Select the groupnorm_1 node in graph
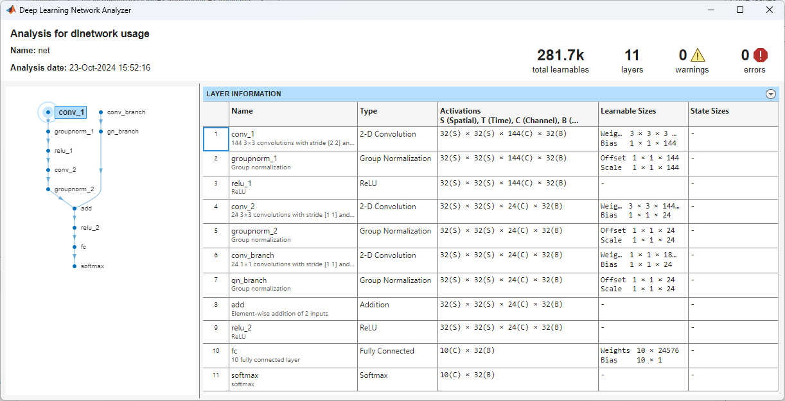The height and width of the screenshot is (401, 785). [74, 132]
